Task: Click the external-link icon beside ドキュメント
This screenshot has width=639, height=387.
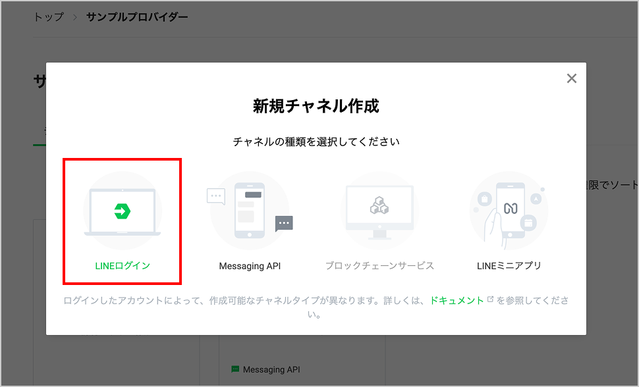Action: click(490, 299)
